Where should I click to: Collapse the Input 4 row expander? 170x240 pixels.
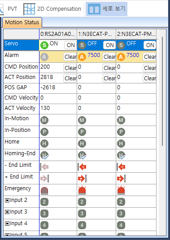7,223
